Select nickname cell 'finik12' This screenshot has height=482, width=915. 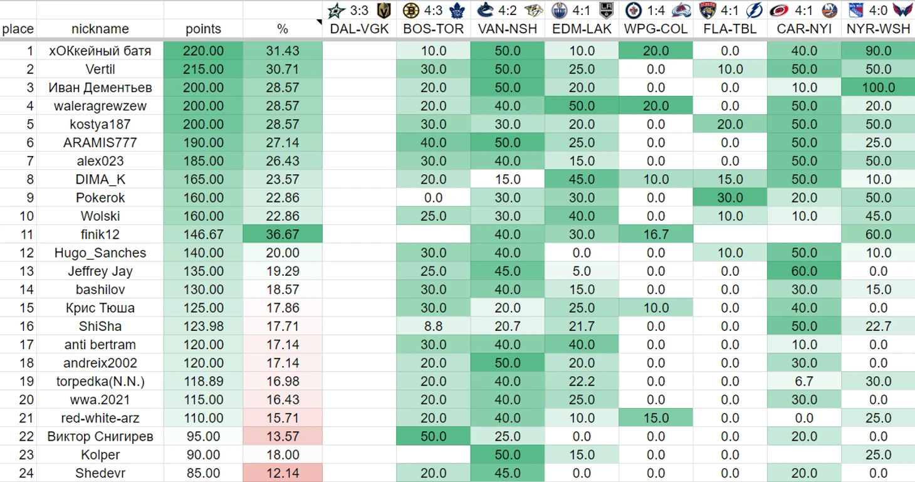click(x=100, y=234)
